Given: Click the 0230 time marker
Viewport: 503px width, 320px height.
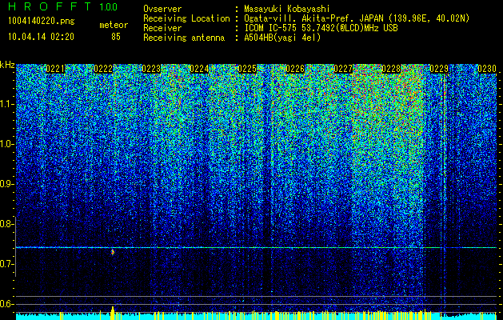Looking at the screenshot, I should (487, 69).
